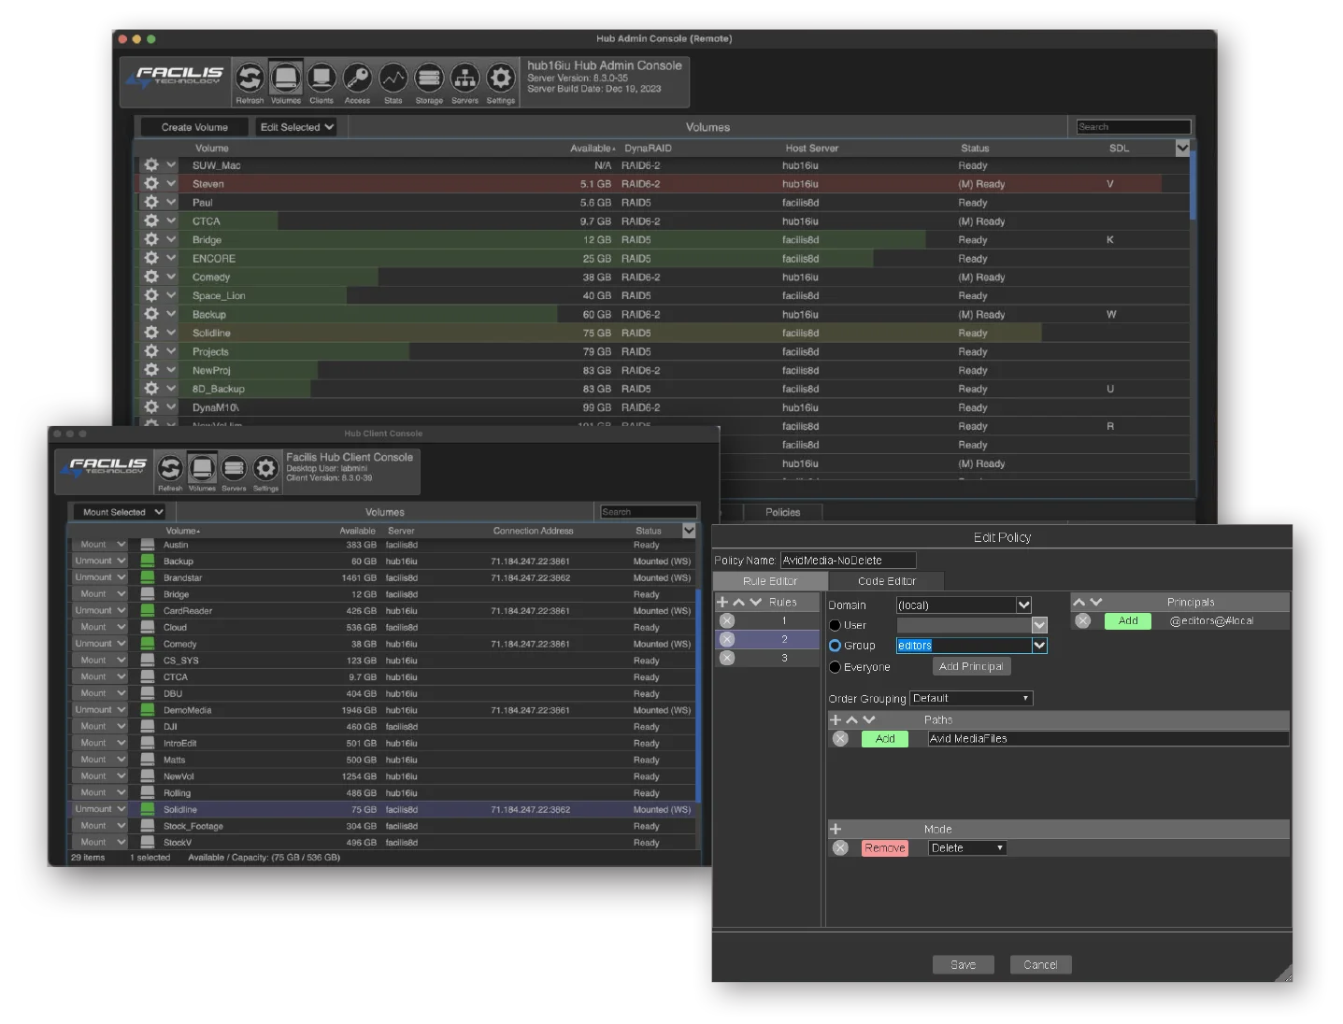Add a new rule with the Rules plus icon

pos(722,602)
